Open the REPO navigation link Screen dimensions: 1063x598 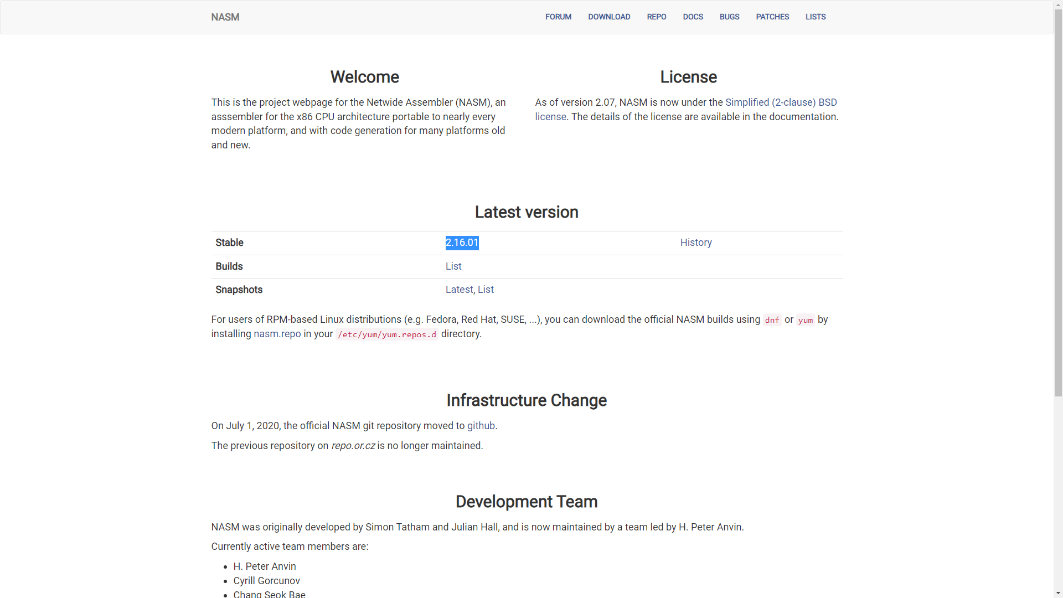[x=657, y=17]
